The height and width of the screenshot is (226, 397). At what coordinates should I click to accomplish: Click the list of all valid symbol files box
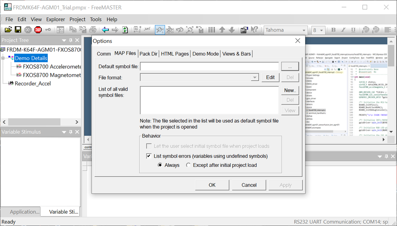(x=209, y=100)
